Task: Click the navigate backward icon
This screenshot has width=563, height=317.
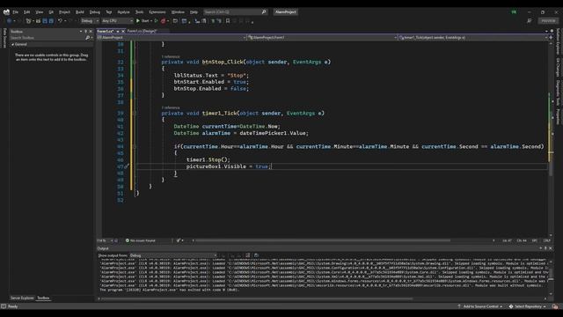Action: (x=10, y=21)
